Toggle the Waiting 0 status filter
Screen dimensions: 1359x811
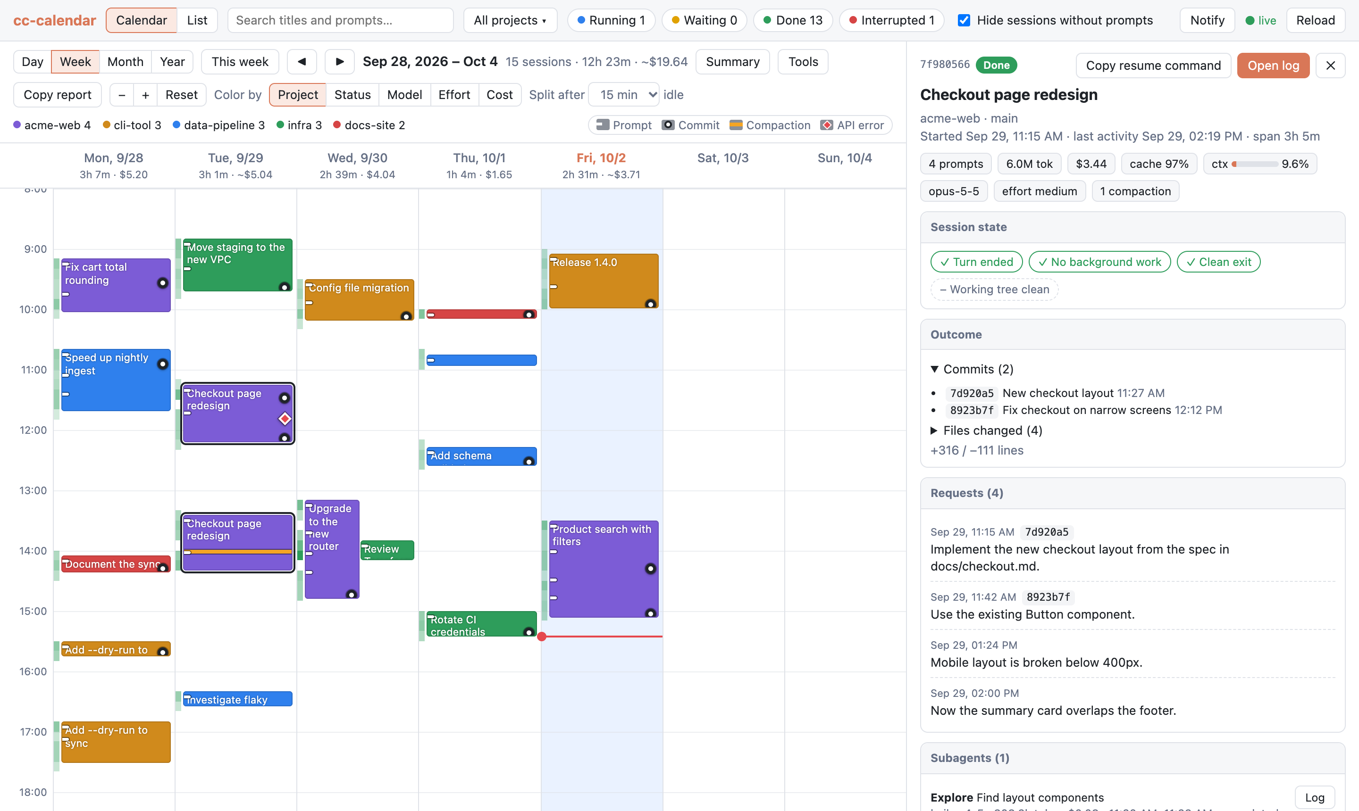point(705,20)
